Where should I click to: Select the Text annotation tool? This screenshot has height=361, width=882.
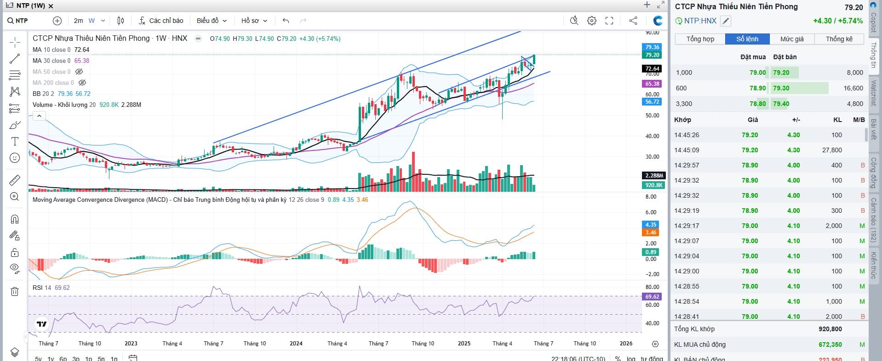[15, 141]
